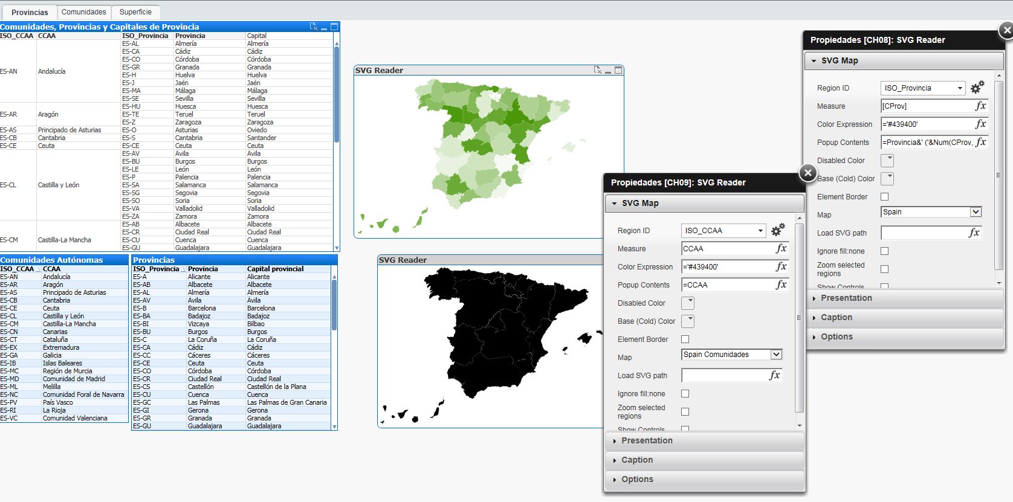Open Region ID dropdown showing ISO_CCAA

(x=723, y=230)
